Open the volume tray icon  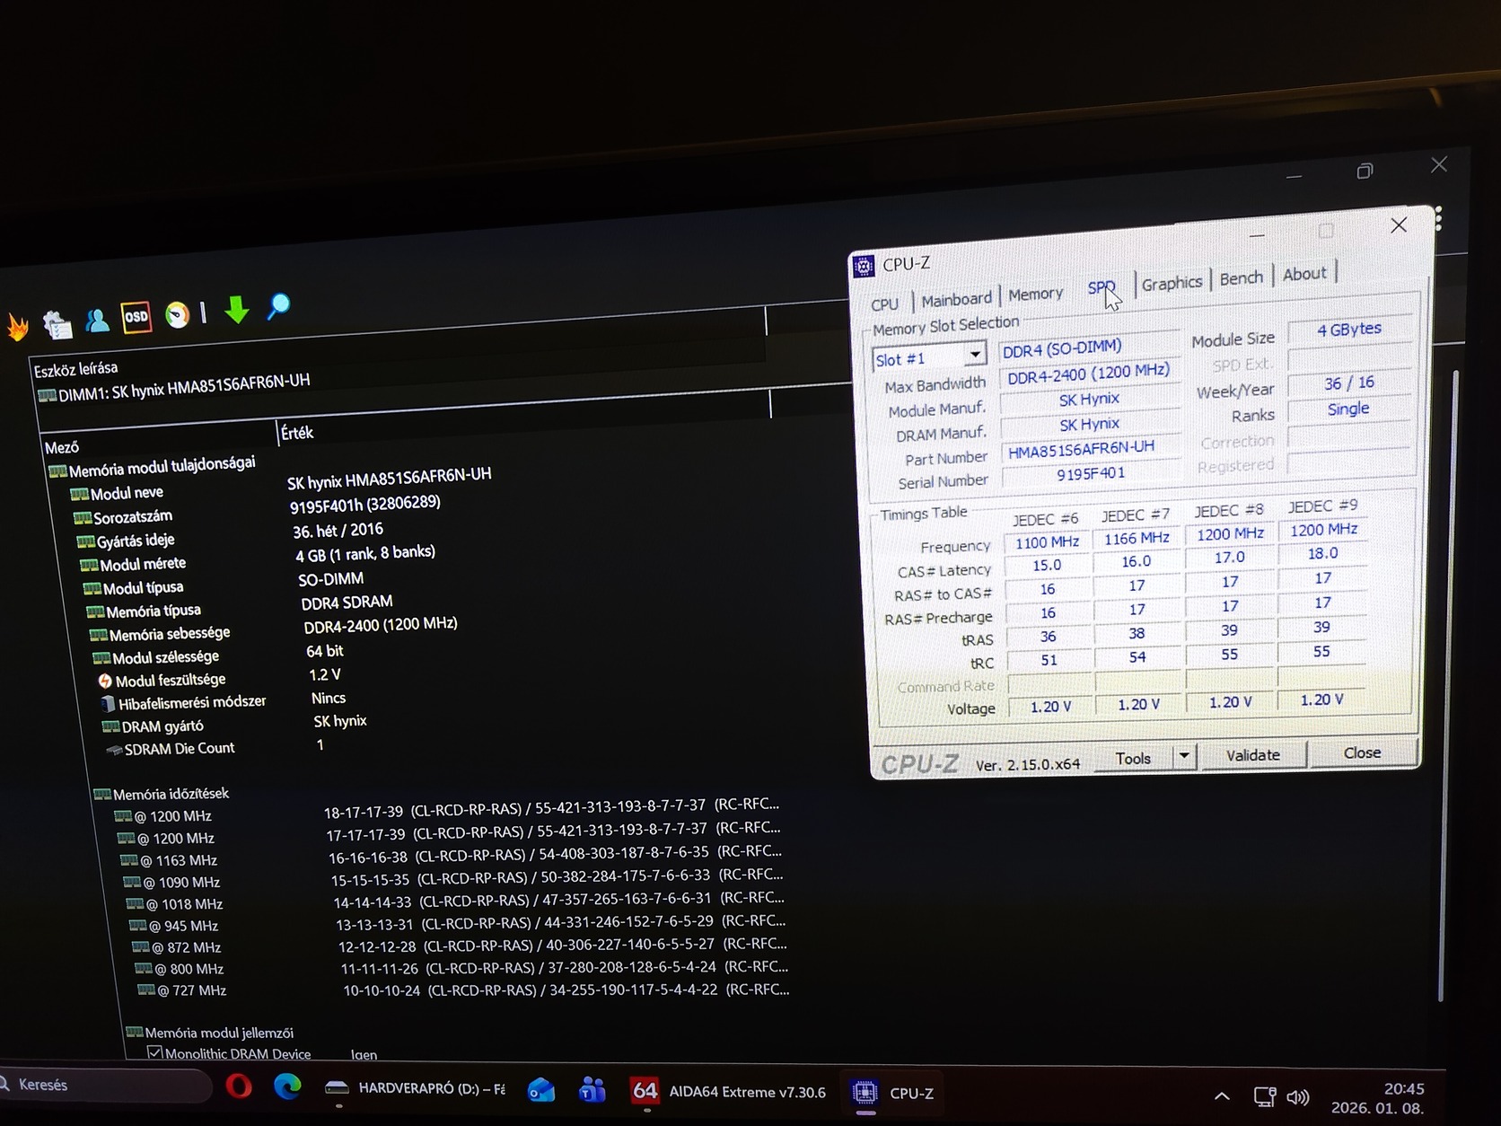click(1298, 1097)
